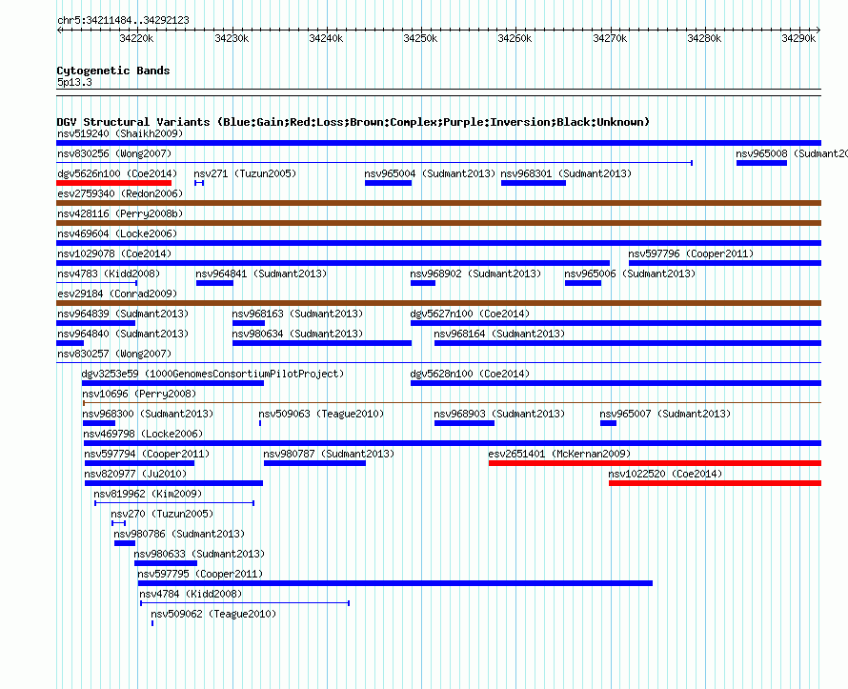Select nsv509063 (Teague2010) label

[x=321, y=414]
